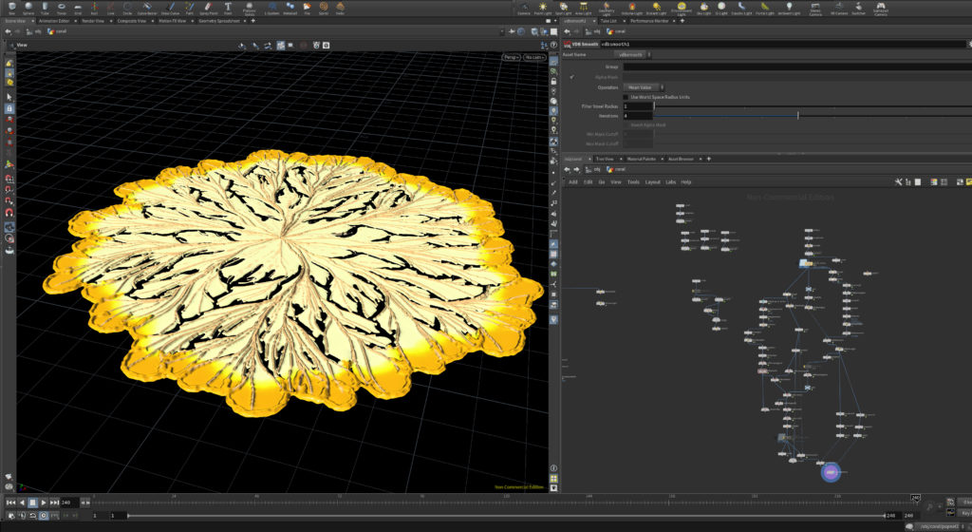The height and width of the screenshot is (532, 972).
Task: Select the Null shelf tool
Action: (94, 8)
